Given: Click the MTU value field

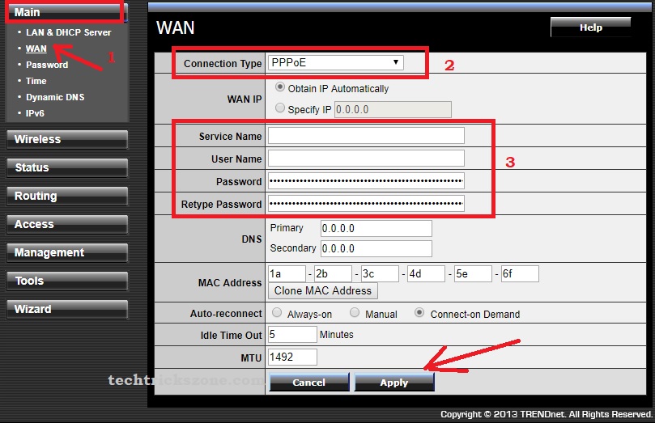Looking at the screenshot, I should pyautogui.click(x=292, y=357).
